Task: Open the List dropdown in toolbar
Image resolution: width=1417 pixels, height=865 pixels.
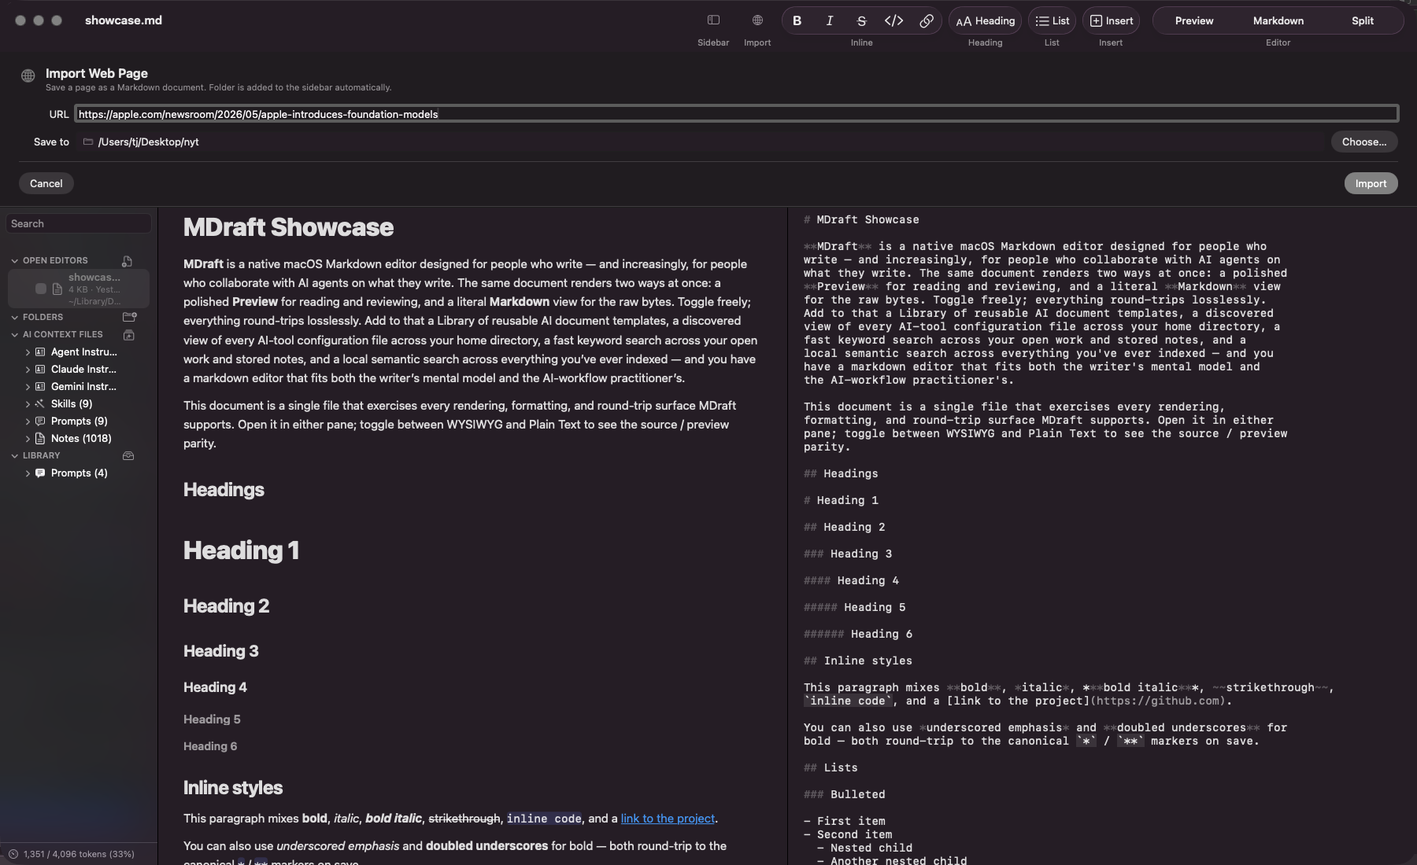Action: (1052, 21)
